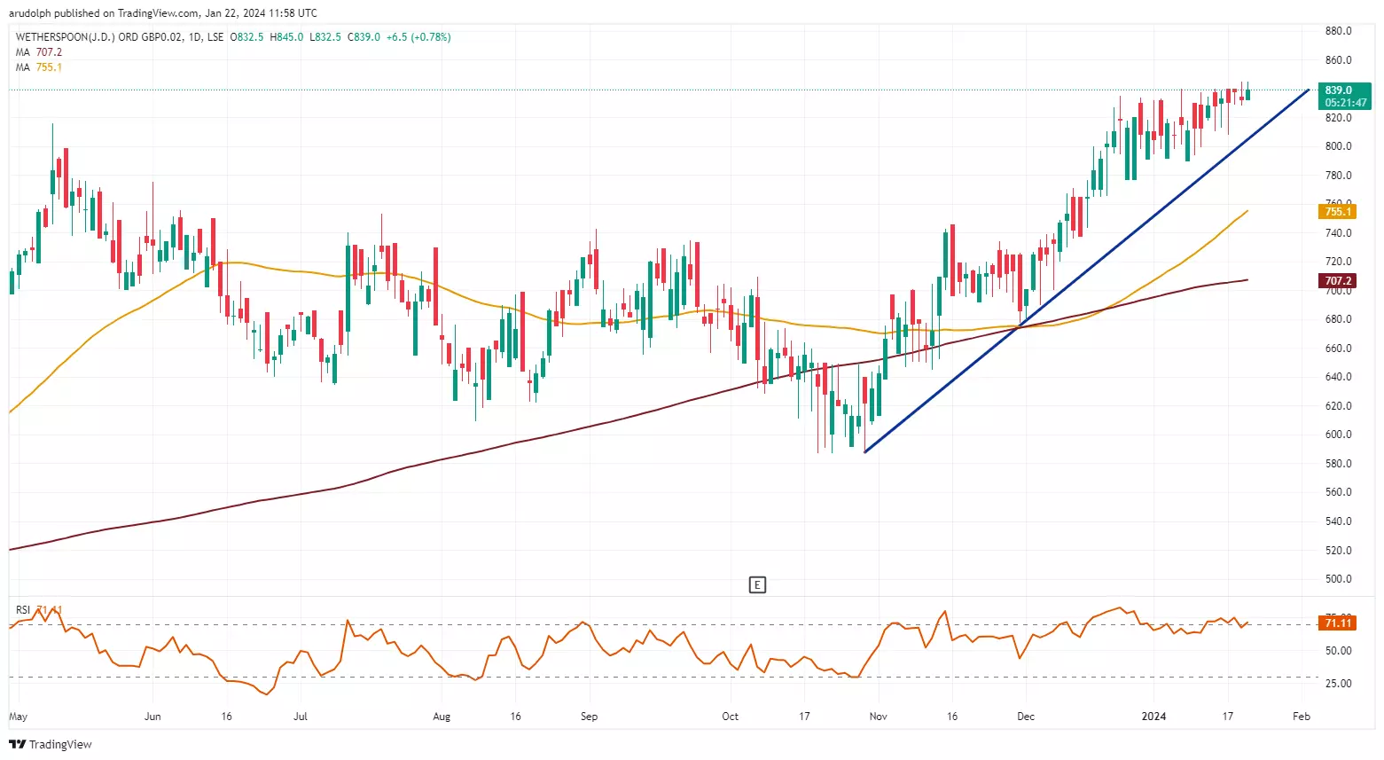The width and height of the screenshot is (1384, 760).
Task: Click the 600.0 price axis label
Action: tap(1338, 435)
